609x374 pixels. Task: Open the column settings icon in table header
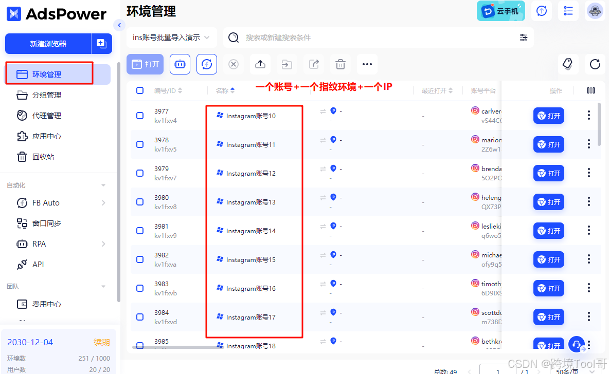coord(591,90)
